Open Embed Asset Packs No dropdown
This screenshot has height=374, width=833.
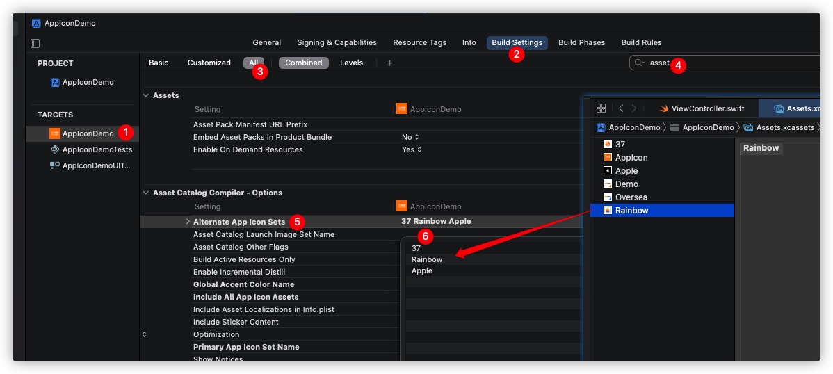pos(410,137)
